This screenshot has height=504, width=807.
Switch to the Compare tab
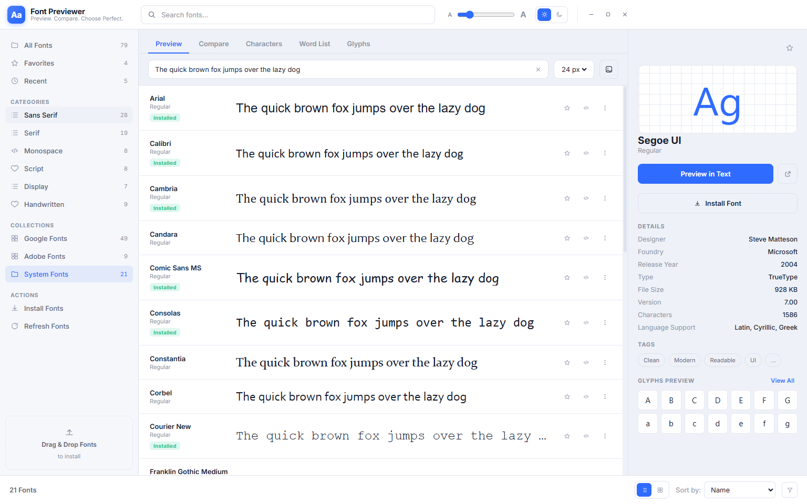tap(214, 44)
